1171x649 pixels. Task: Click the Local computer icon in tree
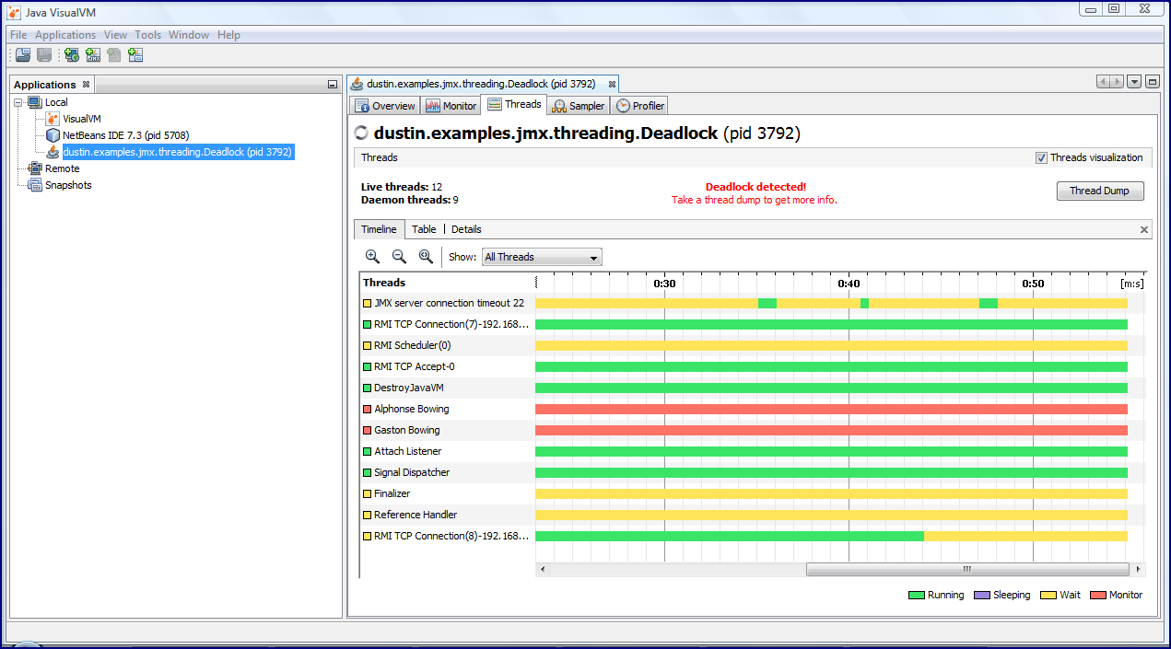tap(34, 102)
